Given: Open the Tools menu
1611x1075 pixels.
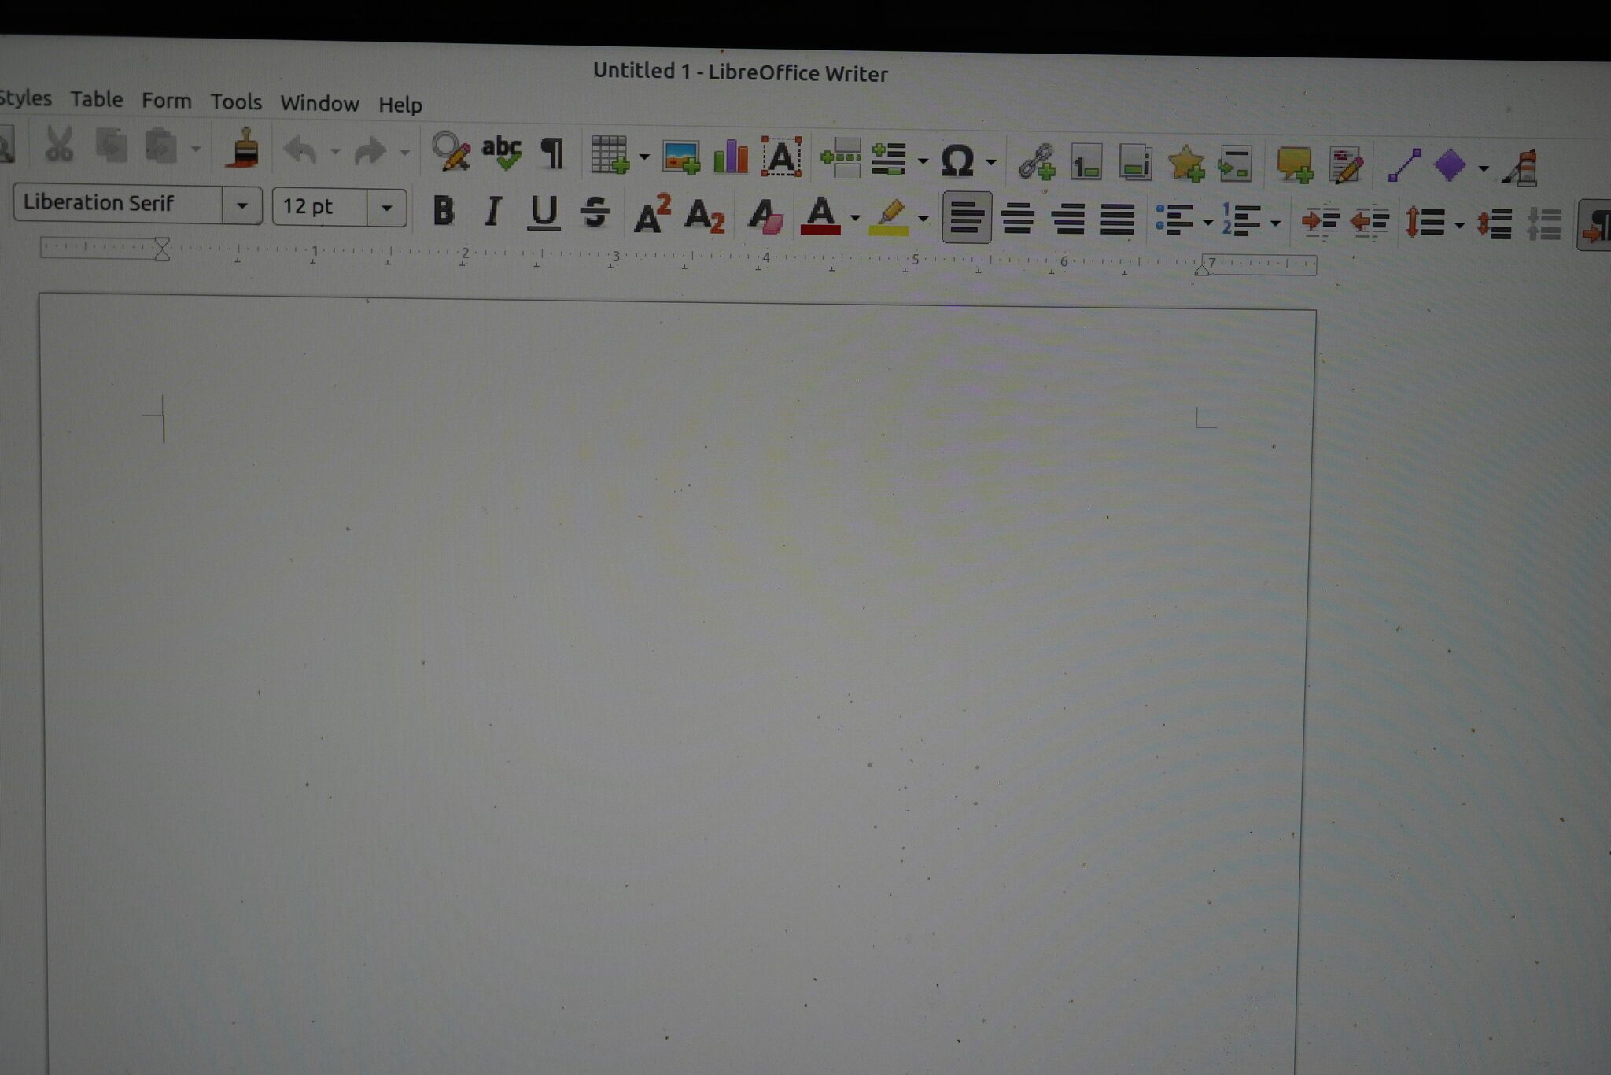Looking at the screenshot, I should [x=236, y=102].
